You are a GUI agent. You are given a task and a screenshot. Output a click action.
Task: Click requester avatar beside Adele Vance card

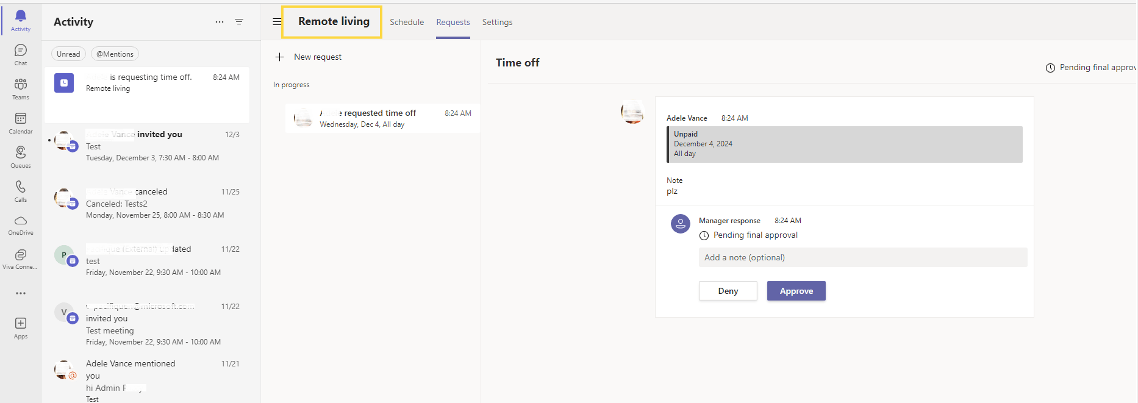tap(632, 112)
